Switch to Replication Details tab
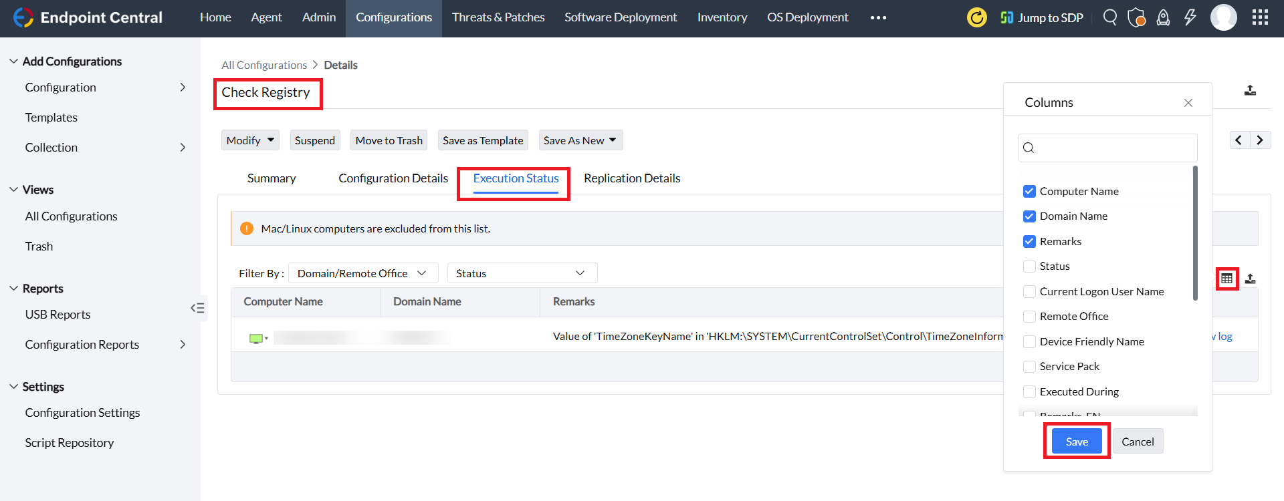Screen dimensions: 1284x501 (632, 178)
